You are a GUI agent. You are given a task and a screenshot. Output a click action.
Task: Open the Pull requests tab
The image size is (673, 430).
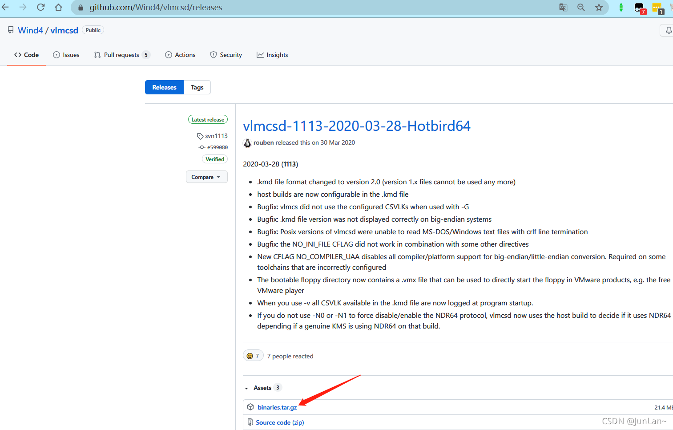click(x=122, y=55)
